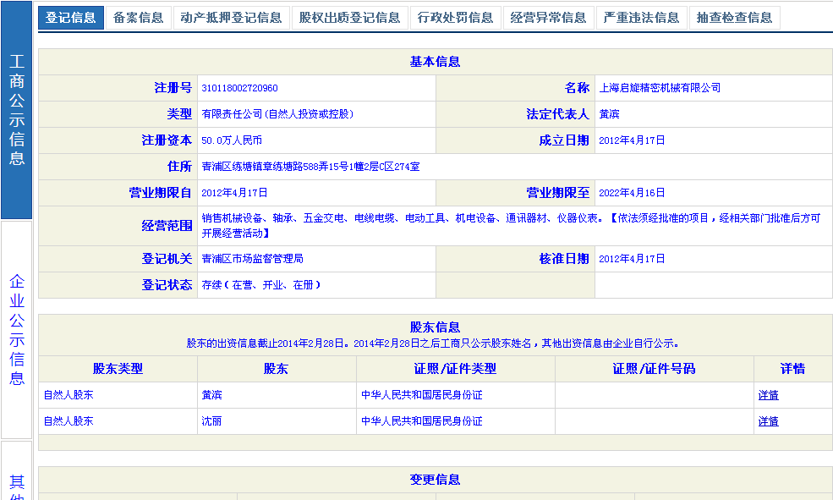Select the 工商公示信息 sidebar section
Image resolution: width=833 pixels, height=500 pixels.
click(x=17, y=110)
